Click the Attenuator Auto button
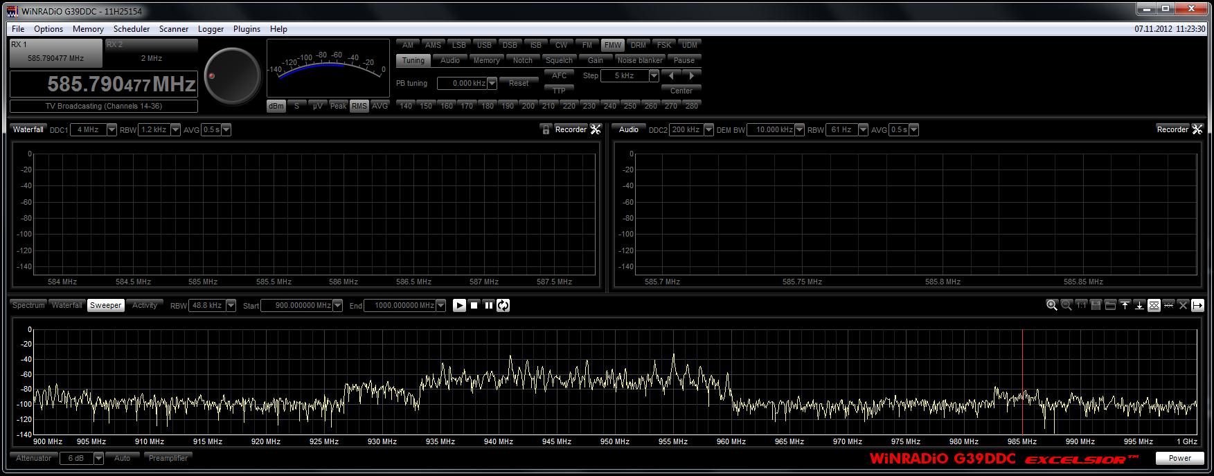 [122, 458]
